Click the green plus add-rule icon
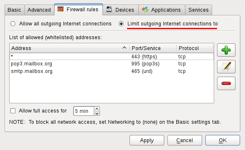The image size is (245, 150). coord(226,50)
